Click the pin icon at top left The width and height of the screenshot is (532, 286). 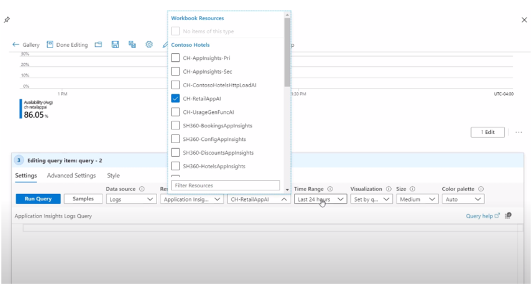click(7, 20)
